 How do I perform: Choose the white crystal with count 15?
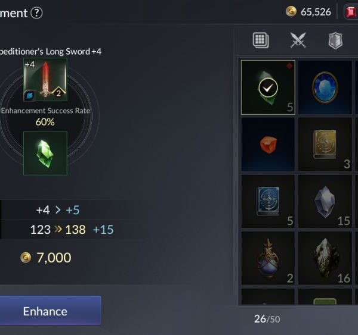tap(325, 201)
